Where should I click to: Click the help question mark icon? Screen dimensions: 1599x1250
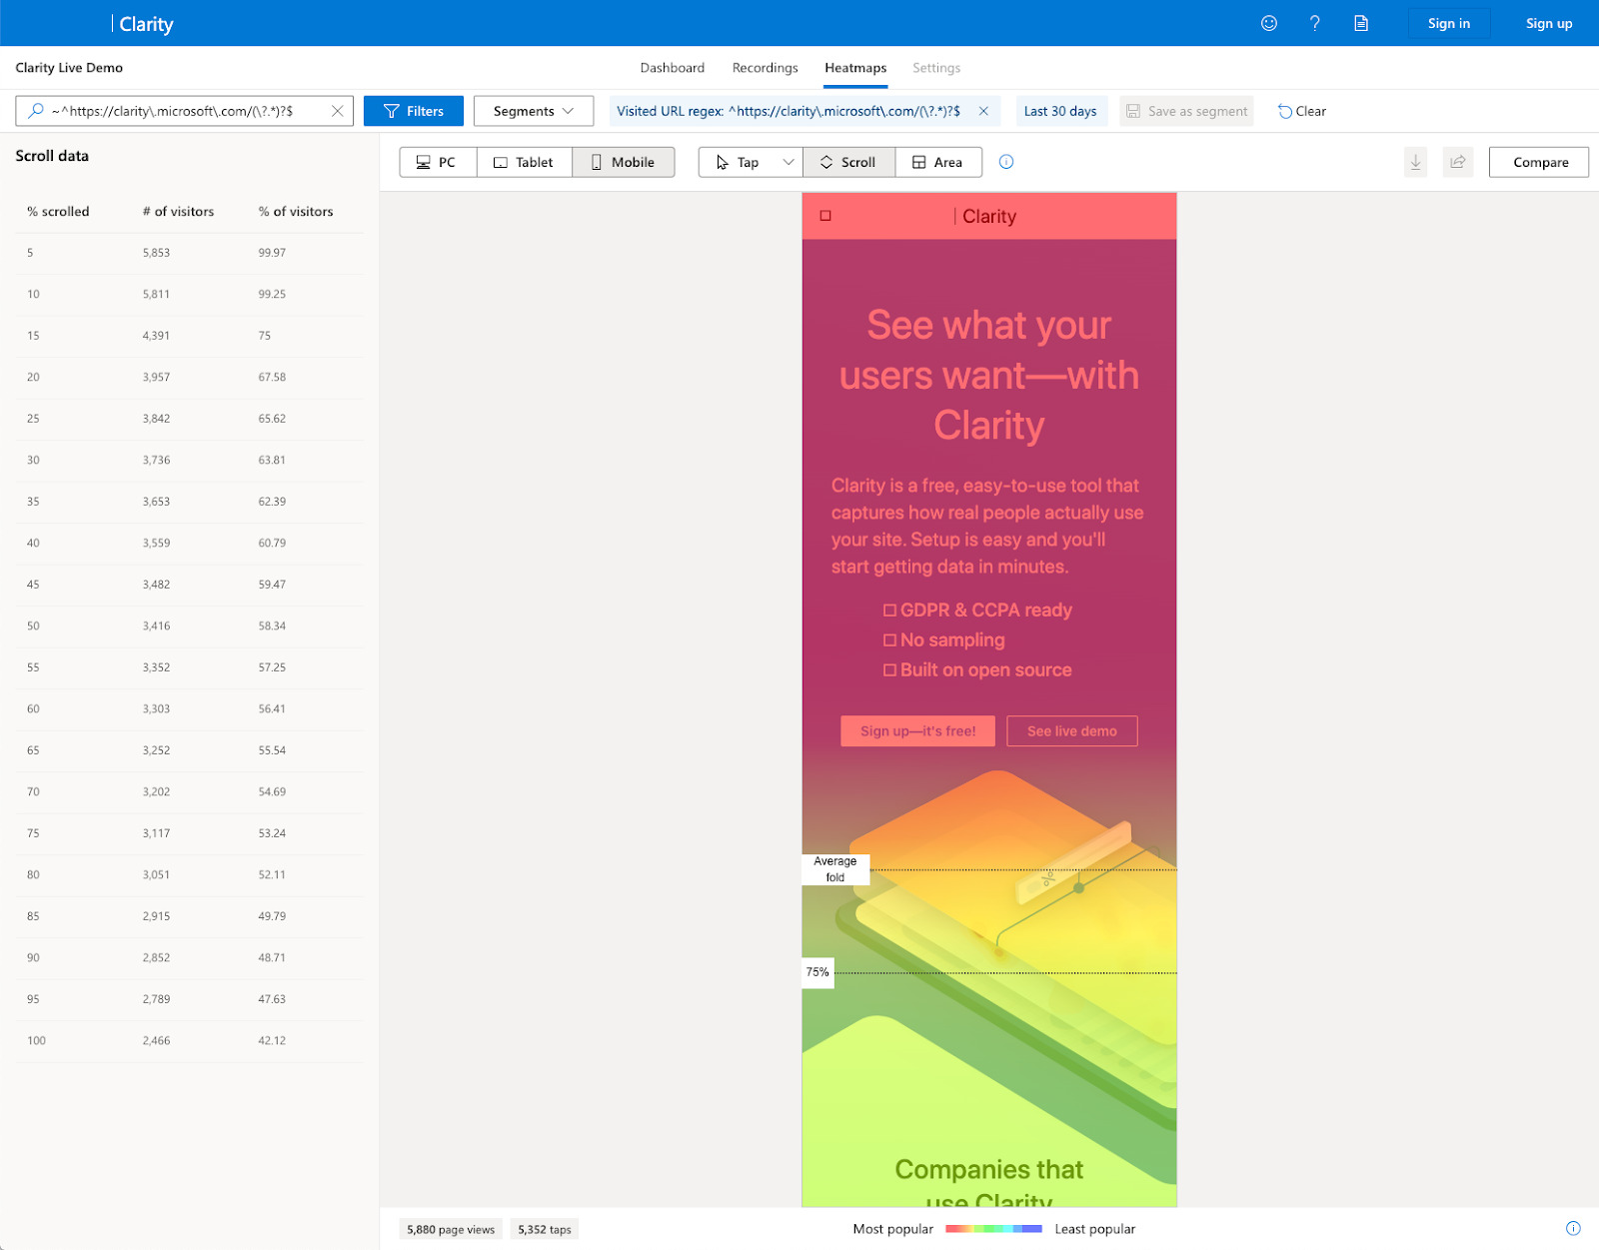[1314, 22]
